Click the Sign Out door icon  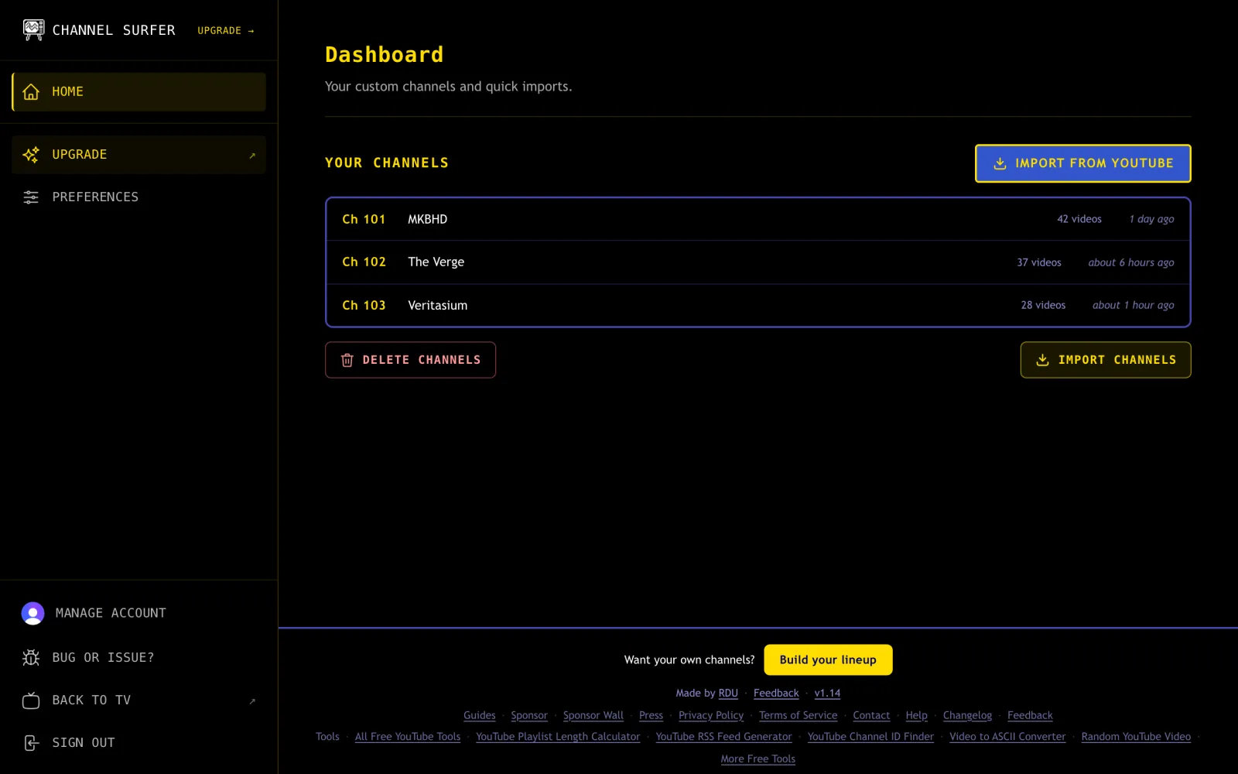point(31,743)
